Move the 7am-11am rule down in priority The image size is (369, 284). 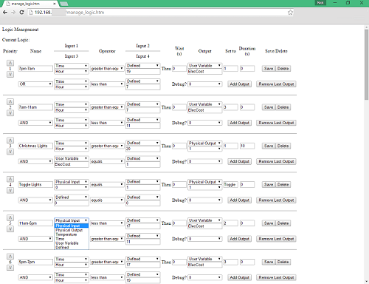pos(10,113)
